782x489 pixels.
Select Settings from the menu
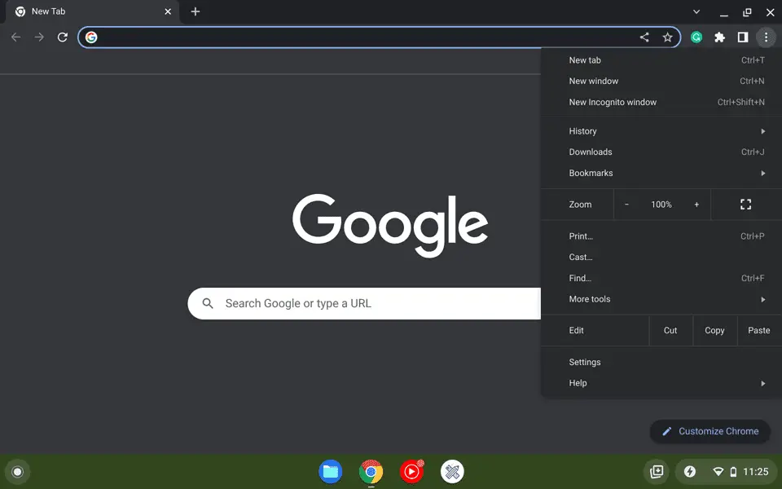[585, 362]
